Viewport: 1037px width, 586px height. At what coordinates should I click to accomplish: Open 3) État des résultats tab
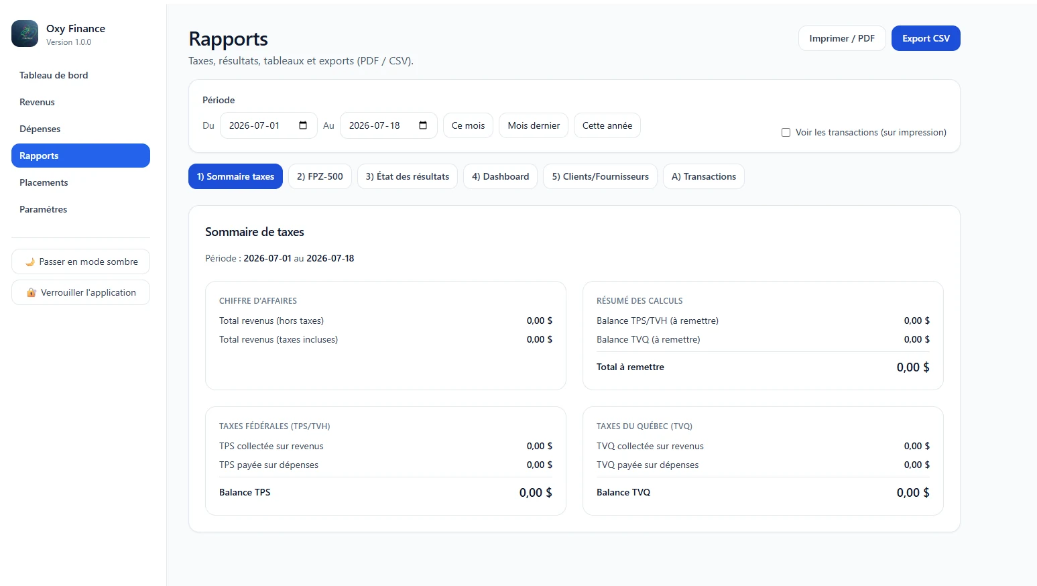408,176
